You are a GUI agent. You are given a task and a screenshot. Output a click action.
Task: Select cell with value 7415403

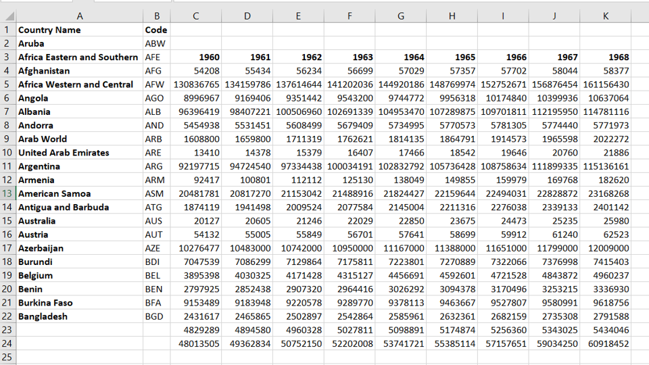(606, 262)
